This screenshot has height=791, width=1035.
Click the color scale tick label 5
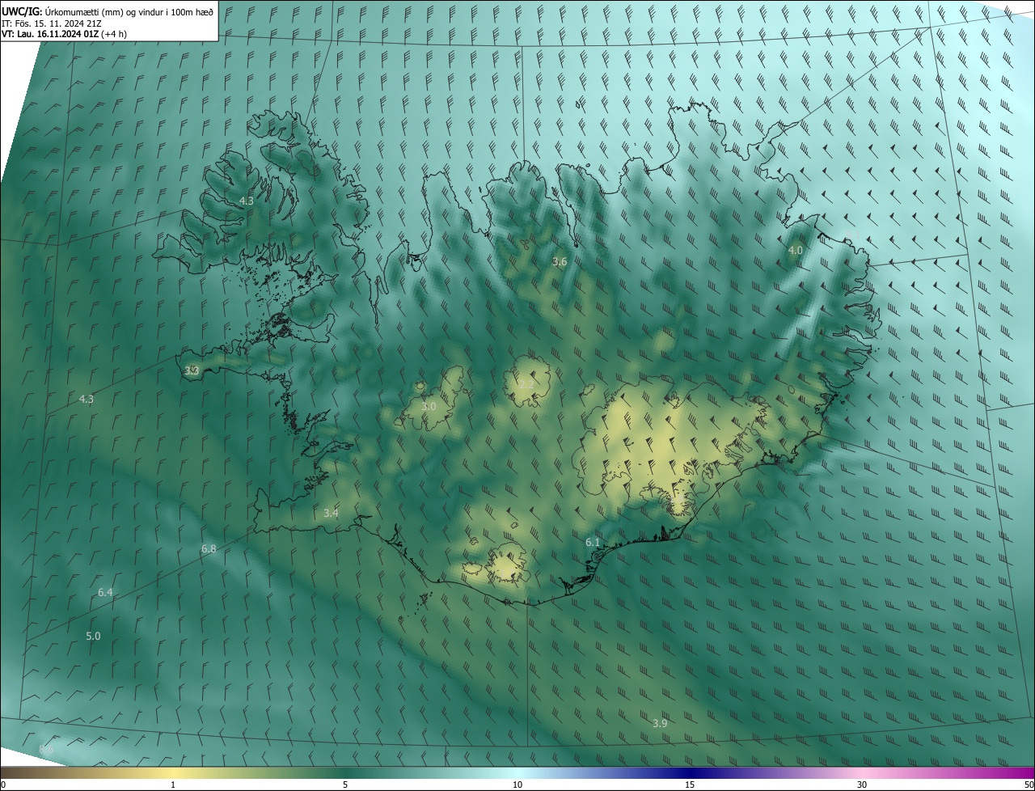(345, 785)
